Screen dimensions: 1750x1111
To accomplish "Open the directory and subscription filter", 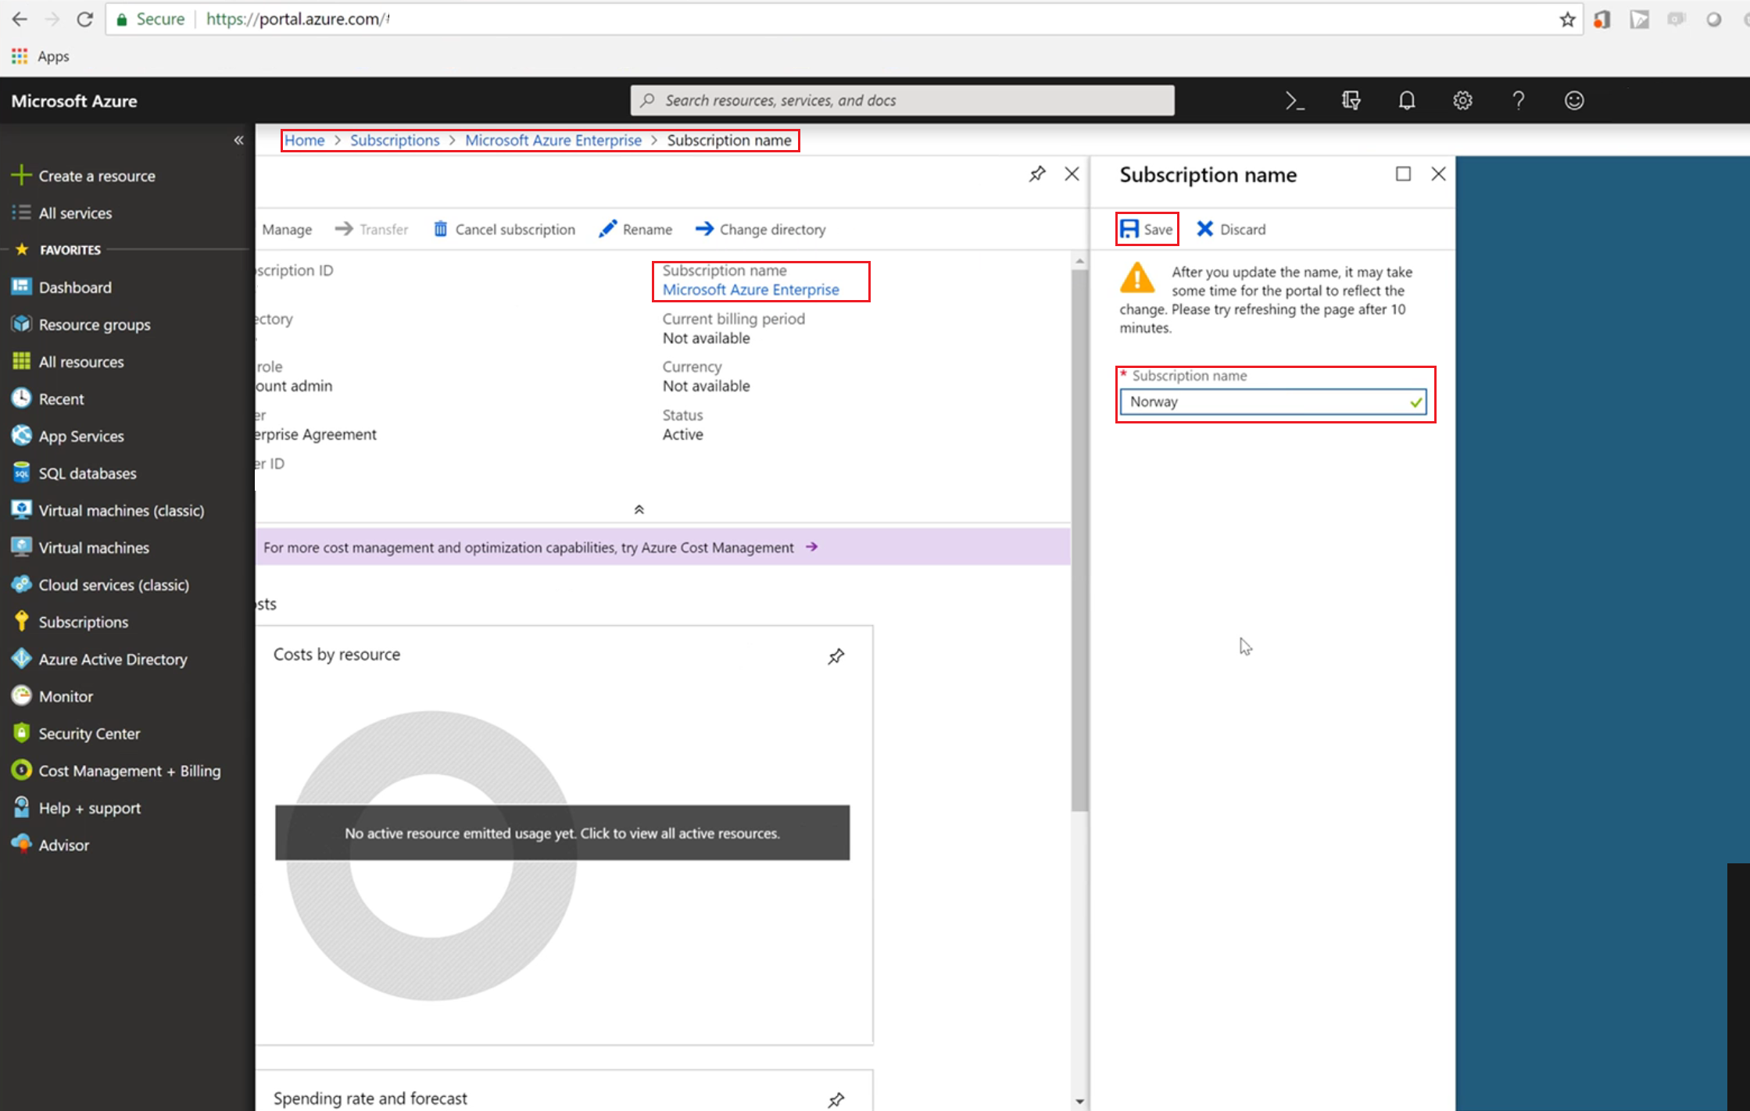I will 1351,101.
